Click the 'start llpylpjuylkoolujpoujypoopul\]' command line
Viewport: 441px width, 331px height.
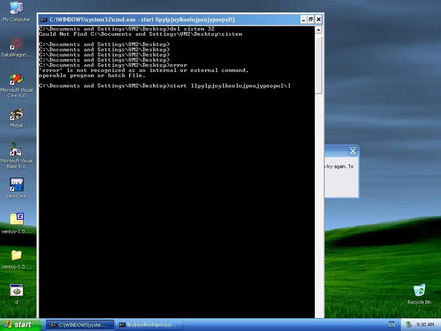click(x=165, y=86)
